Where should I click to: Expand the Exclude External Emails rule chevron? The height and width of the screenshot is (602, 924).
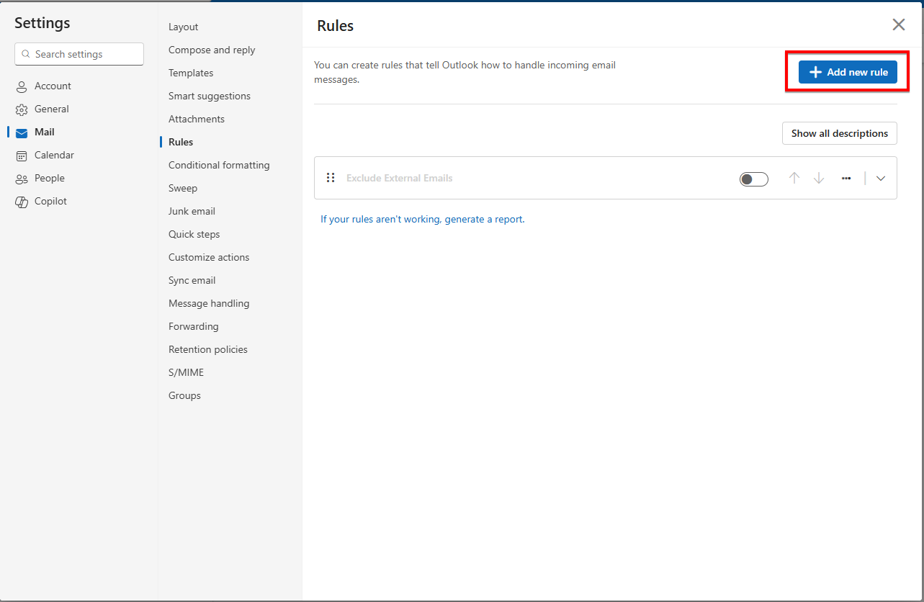pyautogui.click(x=881, y=179)
